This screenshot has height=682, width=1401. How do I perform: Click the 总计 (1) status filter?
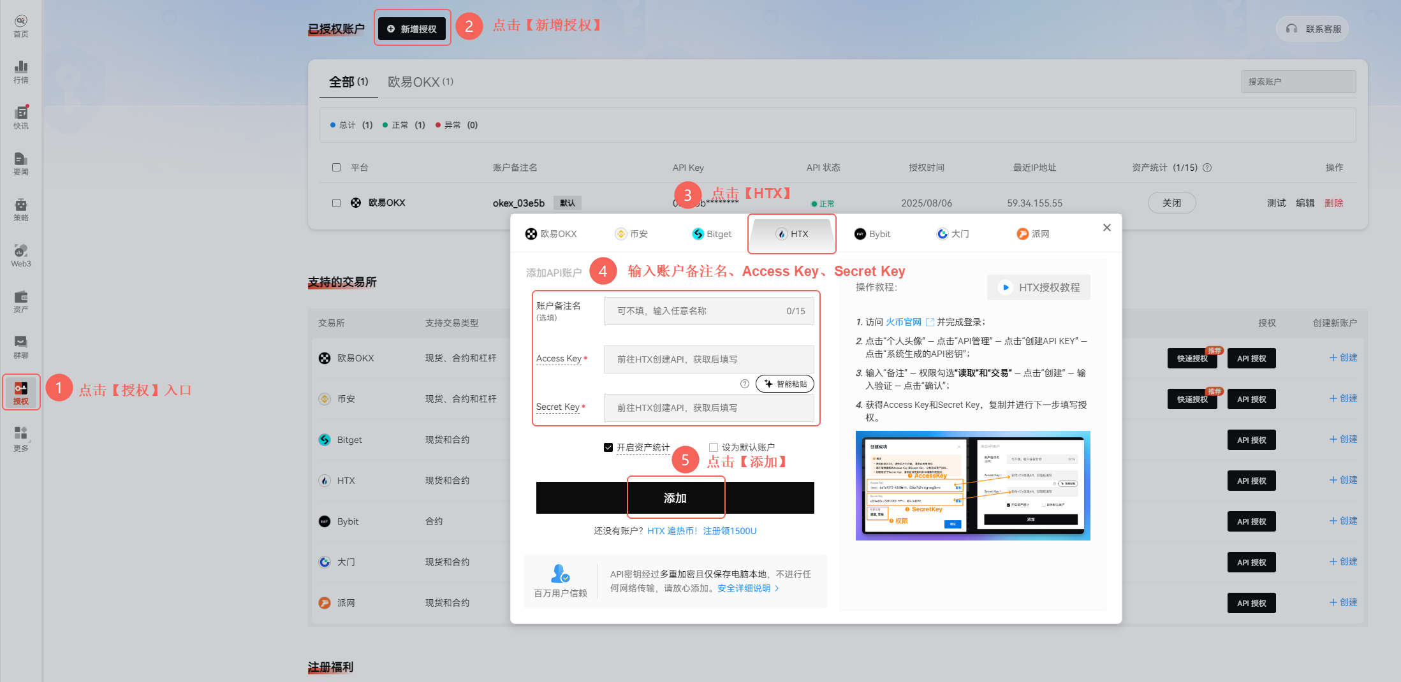pos(351,125)
